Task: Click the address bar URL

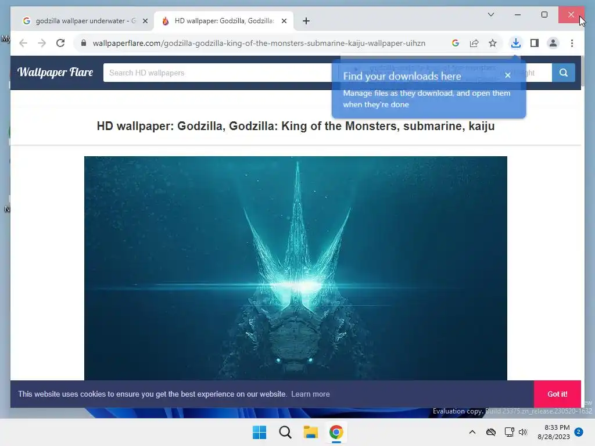Action: pyautogui.click(x=259, y=43)
